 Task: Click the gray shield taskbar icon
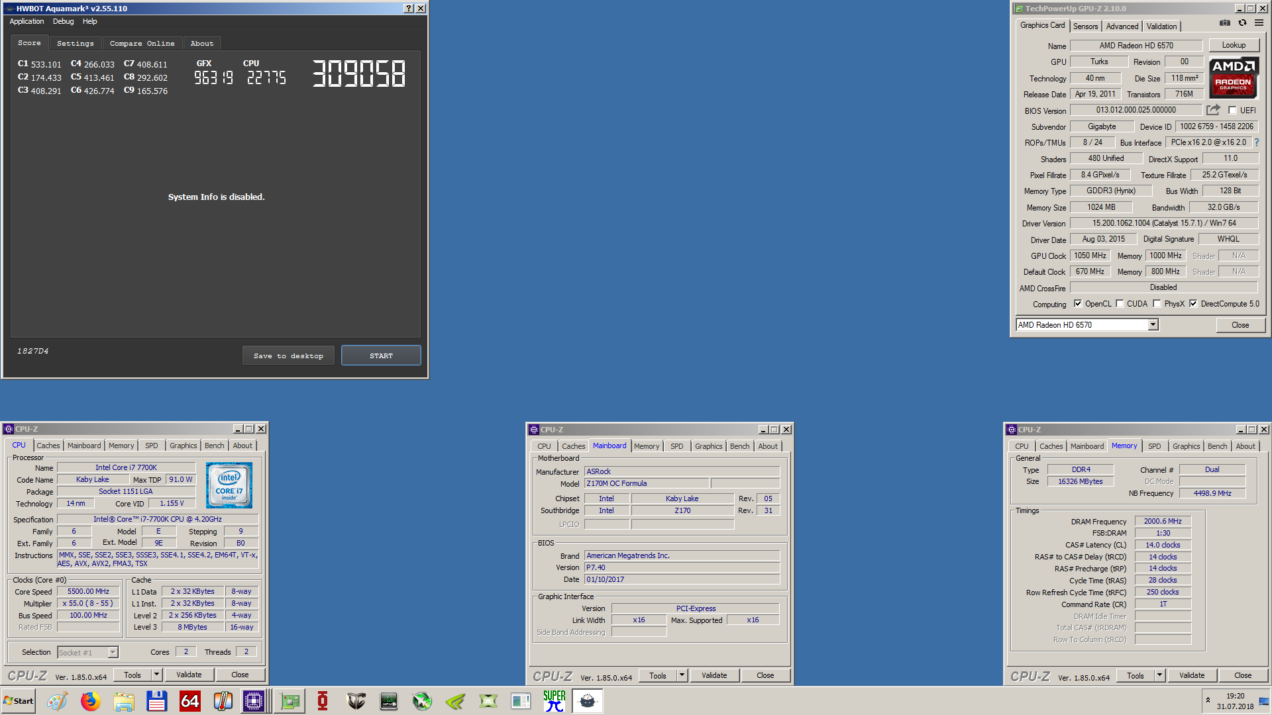tap(356, 701)
